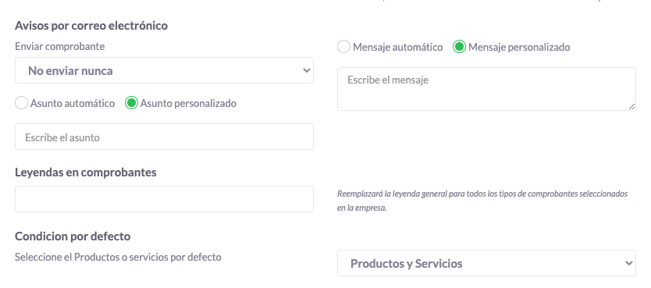
Task: Select the Mensaje personalizado radio circle
Action: [459, 47]
